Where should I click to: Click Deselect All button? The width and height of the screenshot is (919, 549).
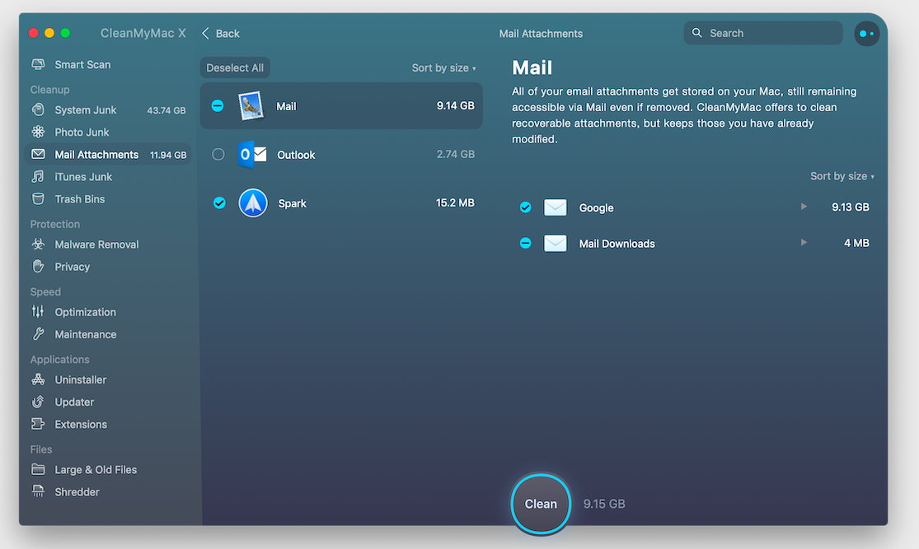coord(235,67)
